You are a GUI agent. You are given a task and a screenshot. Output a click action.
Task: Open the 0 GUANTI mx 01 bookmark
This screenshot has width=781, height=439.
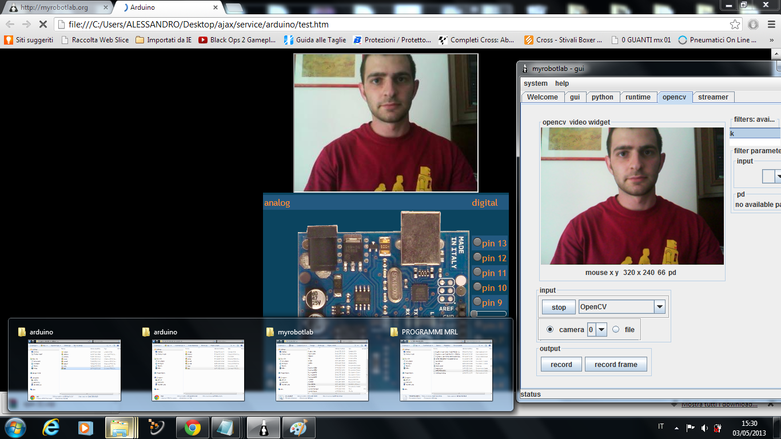pos(641,40)
